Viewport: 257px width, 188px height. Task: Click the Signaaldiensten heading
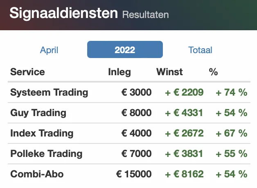click(63, 13)
